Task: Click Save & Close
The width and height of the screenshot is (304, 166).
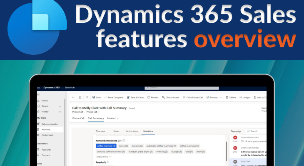Action: pos(135,98)
